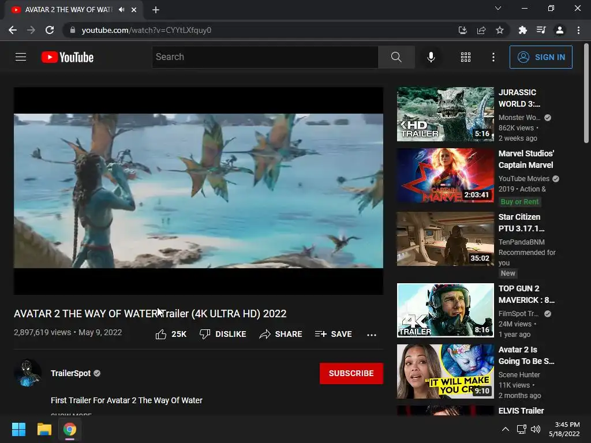The image size is (591, 443).
Task: Open File Explorer from the taskbar
Action: pyautogui.click(x=44, y=429)
